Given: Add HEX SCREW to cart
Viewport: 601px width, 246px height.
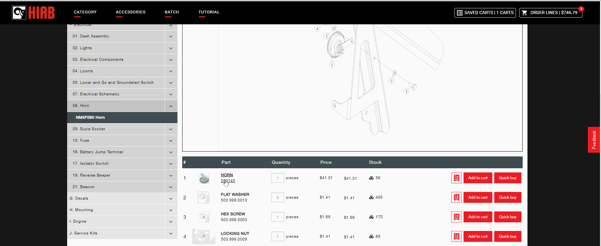Looking at the screenshot, I should coord(478,217).
